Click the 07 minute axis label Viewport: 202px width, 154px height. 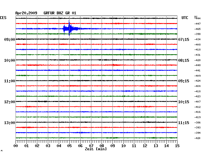click(91, 146)
